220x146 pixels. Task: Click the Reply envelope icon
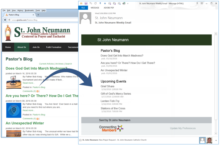point(110,3)
